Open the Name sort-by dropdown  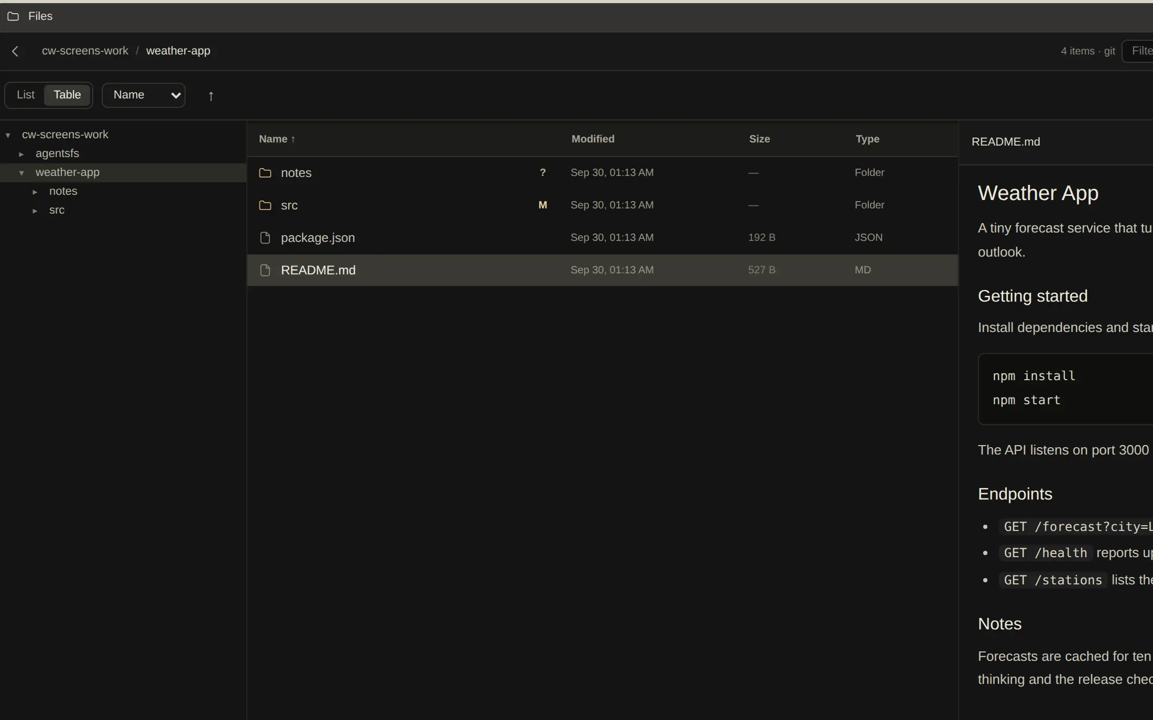pyautogui.click(x=144, y=95)
